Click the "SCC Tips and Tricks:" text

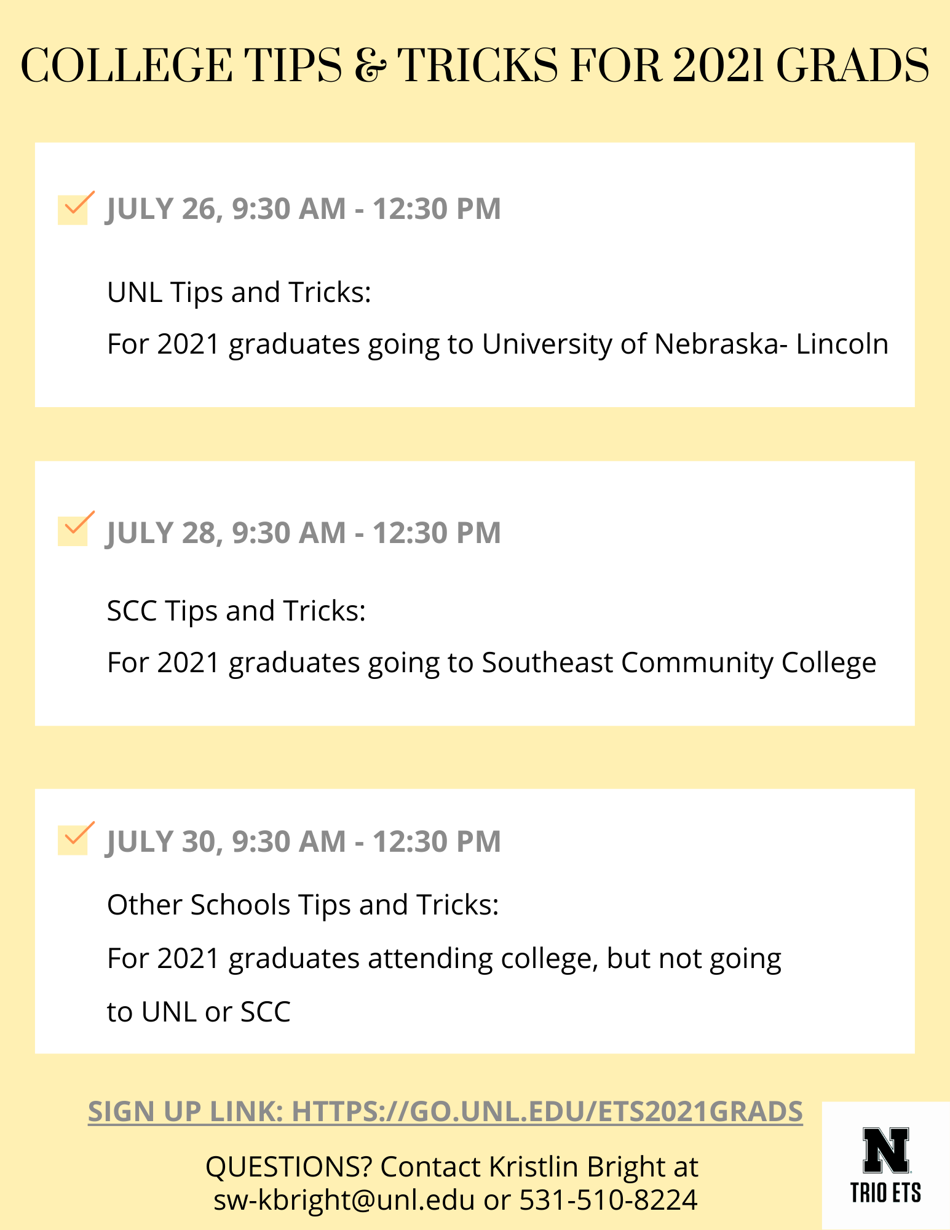click(x=237, y=611)
